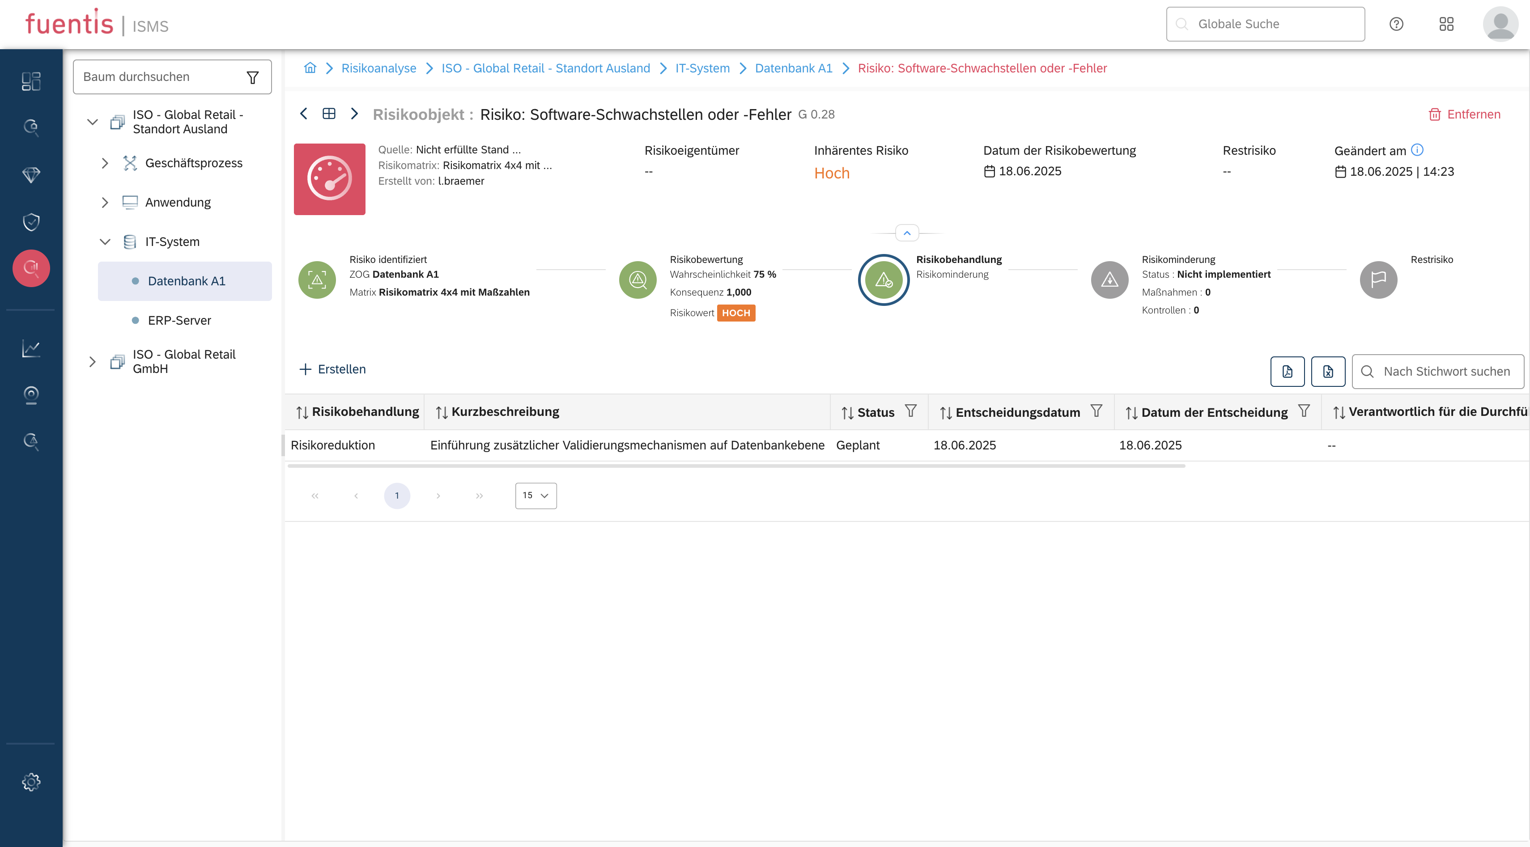The height and width of the screenshot is (847, 1530).
Task: Export table as Excel icon button
Action: pyautogui.click(x=1328, y=372)
